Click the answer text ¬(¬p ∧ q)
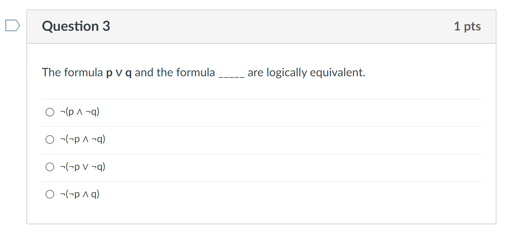Viewport: 509px width, 233px height. pyautogui.click(x=79, y=194)
